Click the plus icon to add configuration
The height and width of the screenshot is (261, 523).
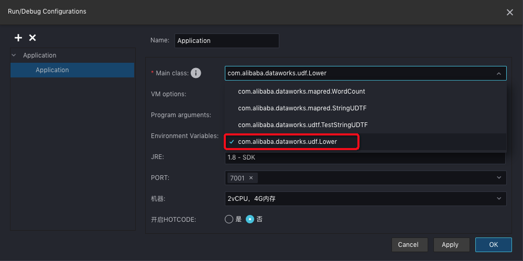18,38
